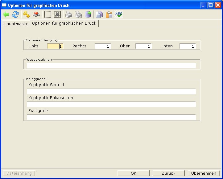
Task: Click the copy documents icon
Action: point(99,14)
